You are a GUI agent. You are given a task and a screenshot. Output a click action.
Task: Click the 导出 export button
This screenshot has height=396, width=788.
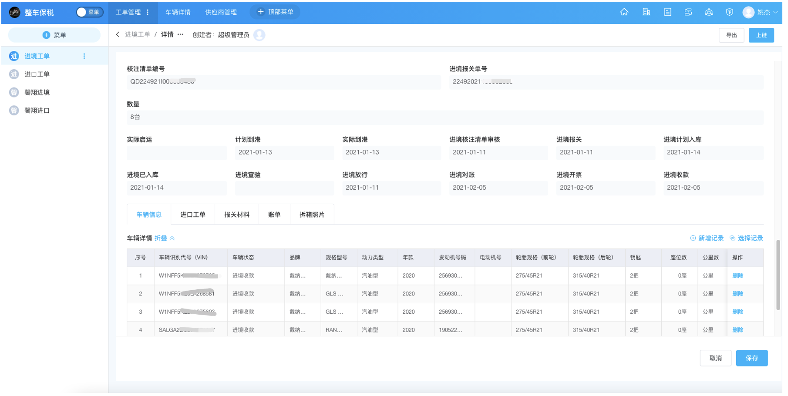coord(731,35)
